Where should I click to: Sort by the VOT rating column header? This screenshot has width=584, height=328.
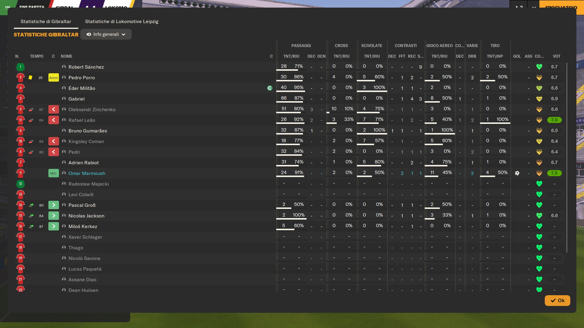pos(557,56)
